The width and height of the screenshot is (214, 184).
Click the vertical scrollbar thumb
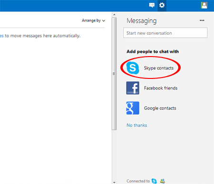click(x=114, y=74)
